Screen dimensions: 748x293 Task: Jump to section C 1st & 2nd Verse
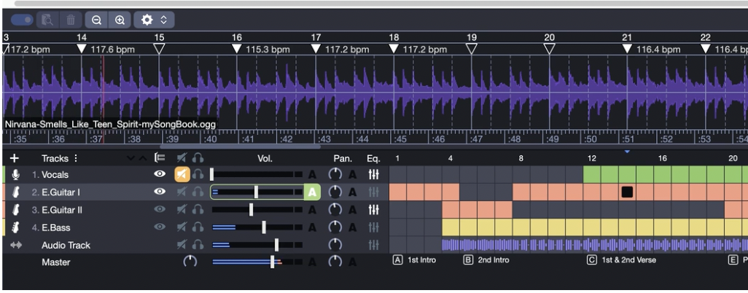(x=622, y=260)
